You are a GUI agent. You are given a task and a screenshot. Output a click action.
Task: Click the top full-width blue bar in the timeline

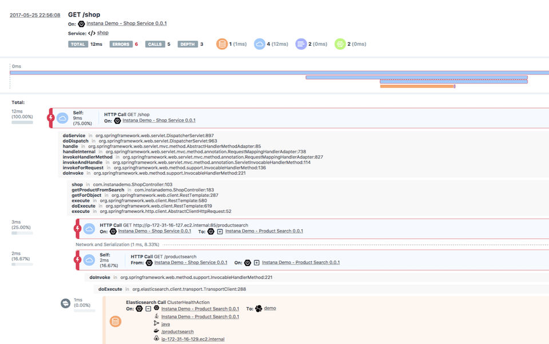point(279,73)
